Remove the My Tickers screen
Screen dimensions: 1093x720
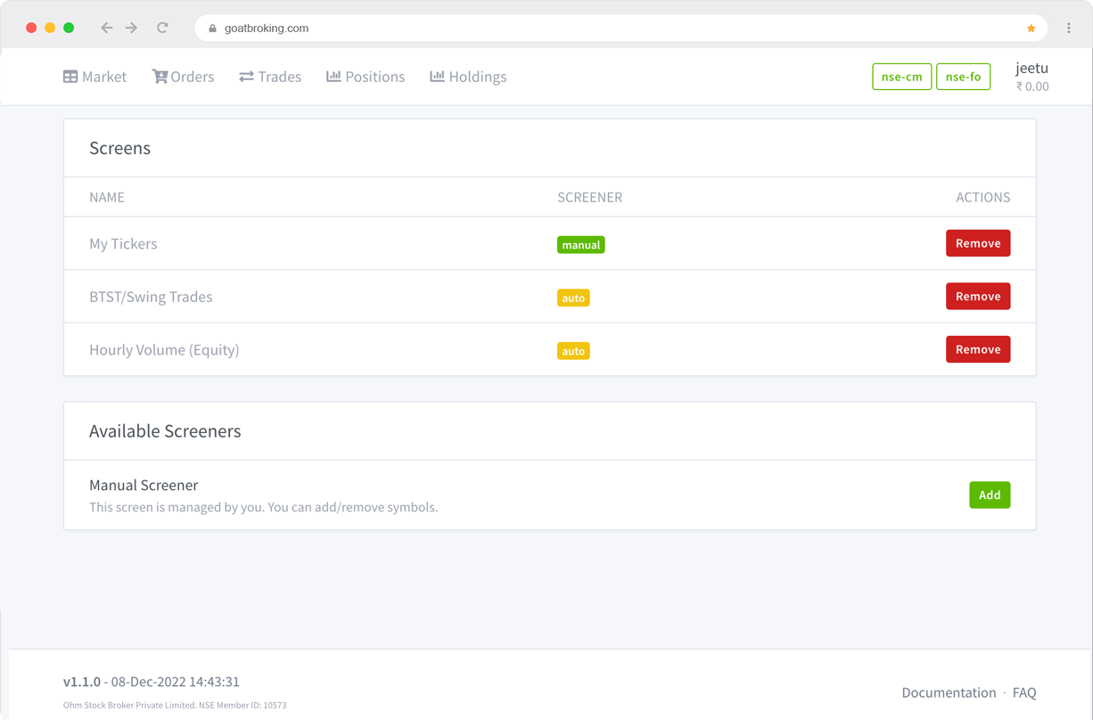977,243
